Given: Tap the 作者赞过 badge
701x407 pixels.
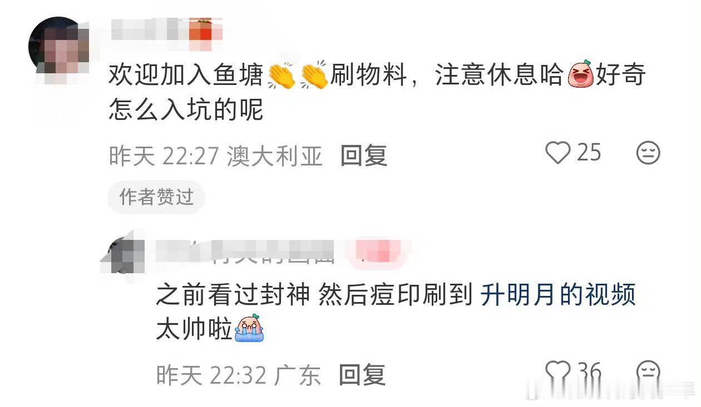Looking at the screenshot, I should [x=156, y=197].
